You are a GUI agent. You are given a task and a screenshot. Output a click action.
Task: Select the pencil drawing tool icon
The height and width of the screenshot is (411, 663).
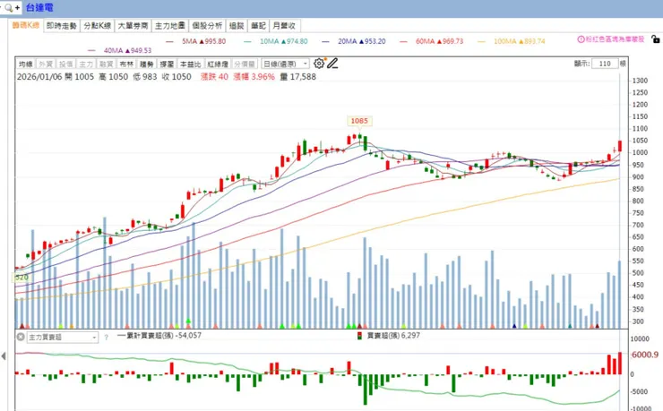click(332, 64)
